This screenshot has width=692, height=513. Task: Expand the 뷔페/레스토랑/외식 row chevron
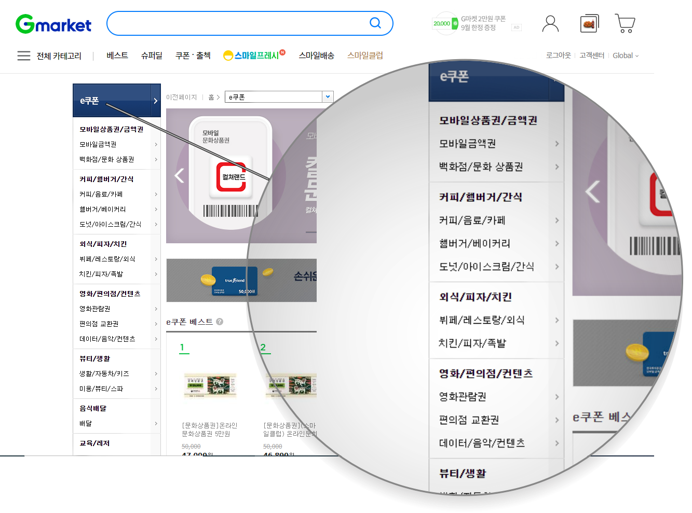[x=156, y=259]
